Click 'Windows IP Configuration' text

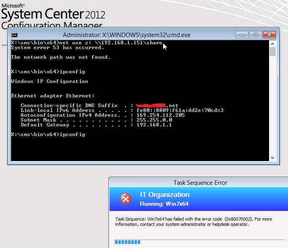click(x=50, y=81)
